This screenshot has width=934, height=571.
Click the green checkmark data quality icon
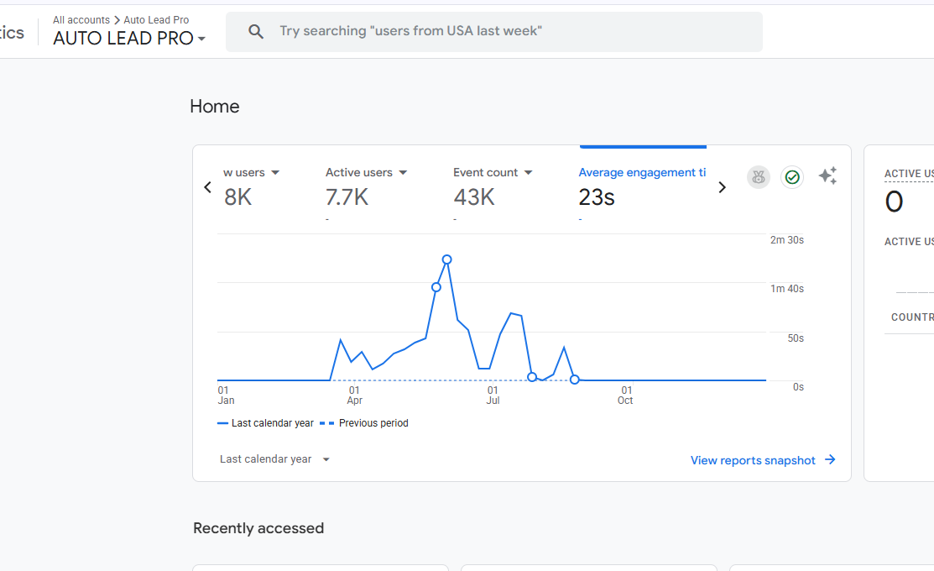(x=791, y=177)
